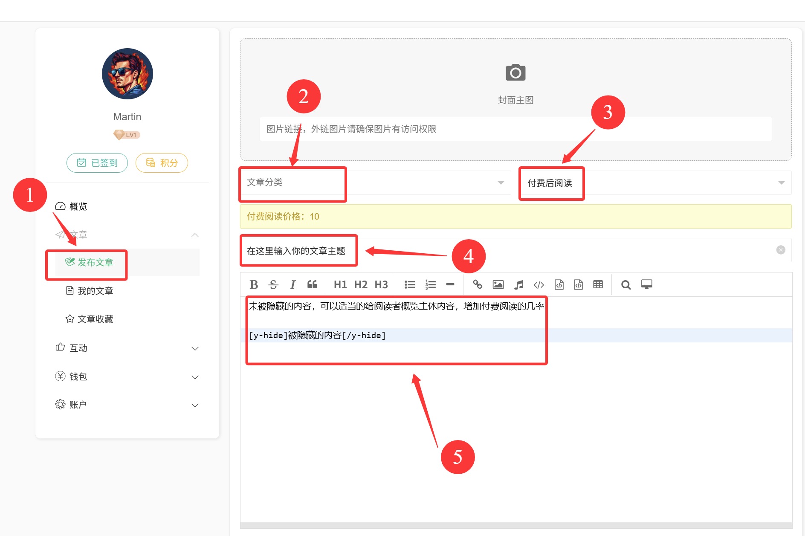Expand the 账户 menu section
The width and height of the screenshot is (805, 536).
coord(127,405)
